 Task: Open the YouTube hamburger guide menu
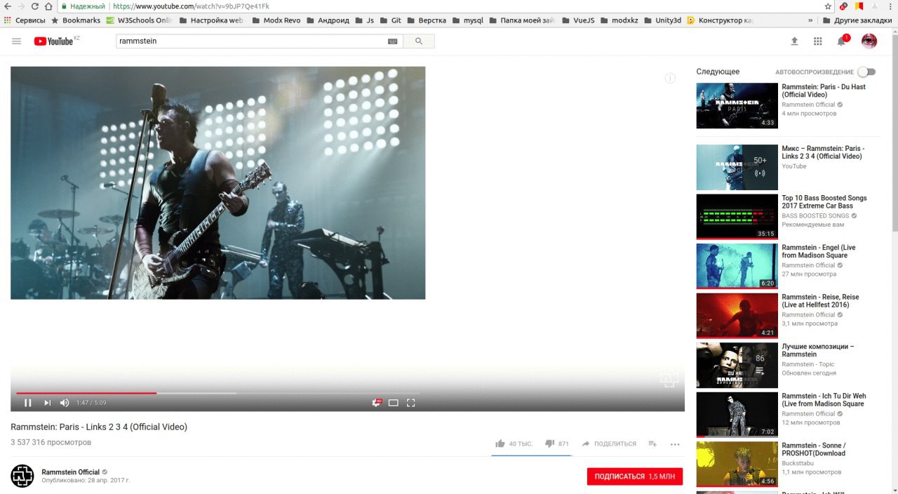(x=17, y=41)
